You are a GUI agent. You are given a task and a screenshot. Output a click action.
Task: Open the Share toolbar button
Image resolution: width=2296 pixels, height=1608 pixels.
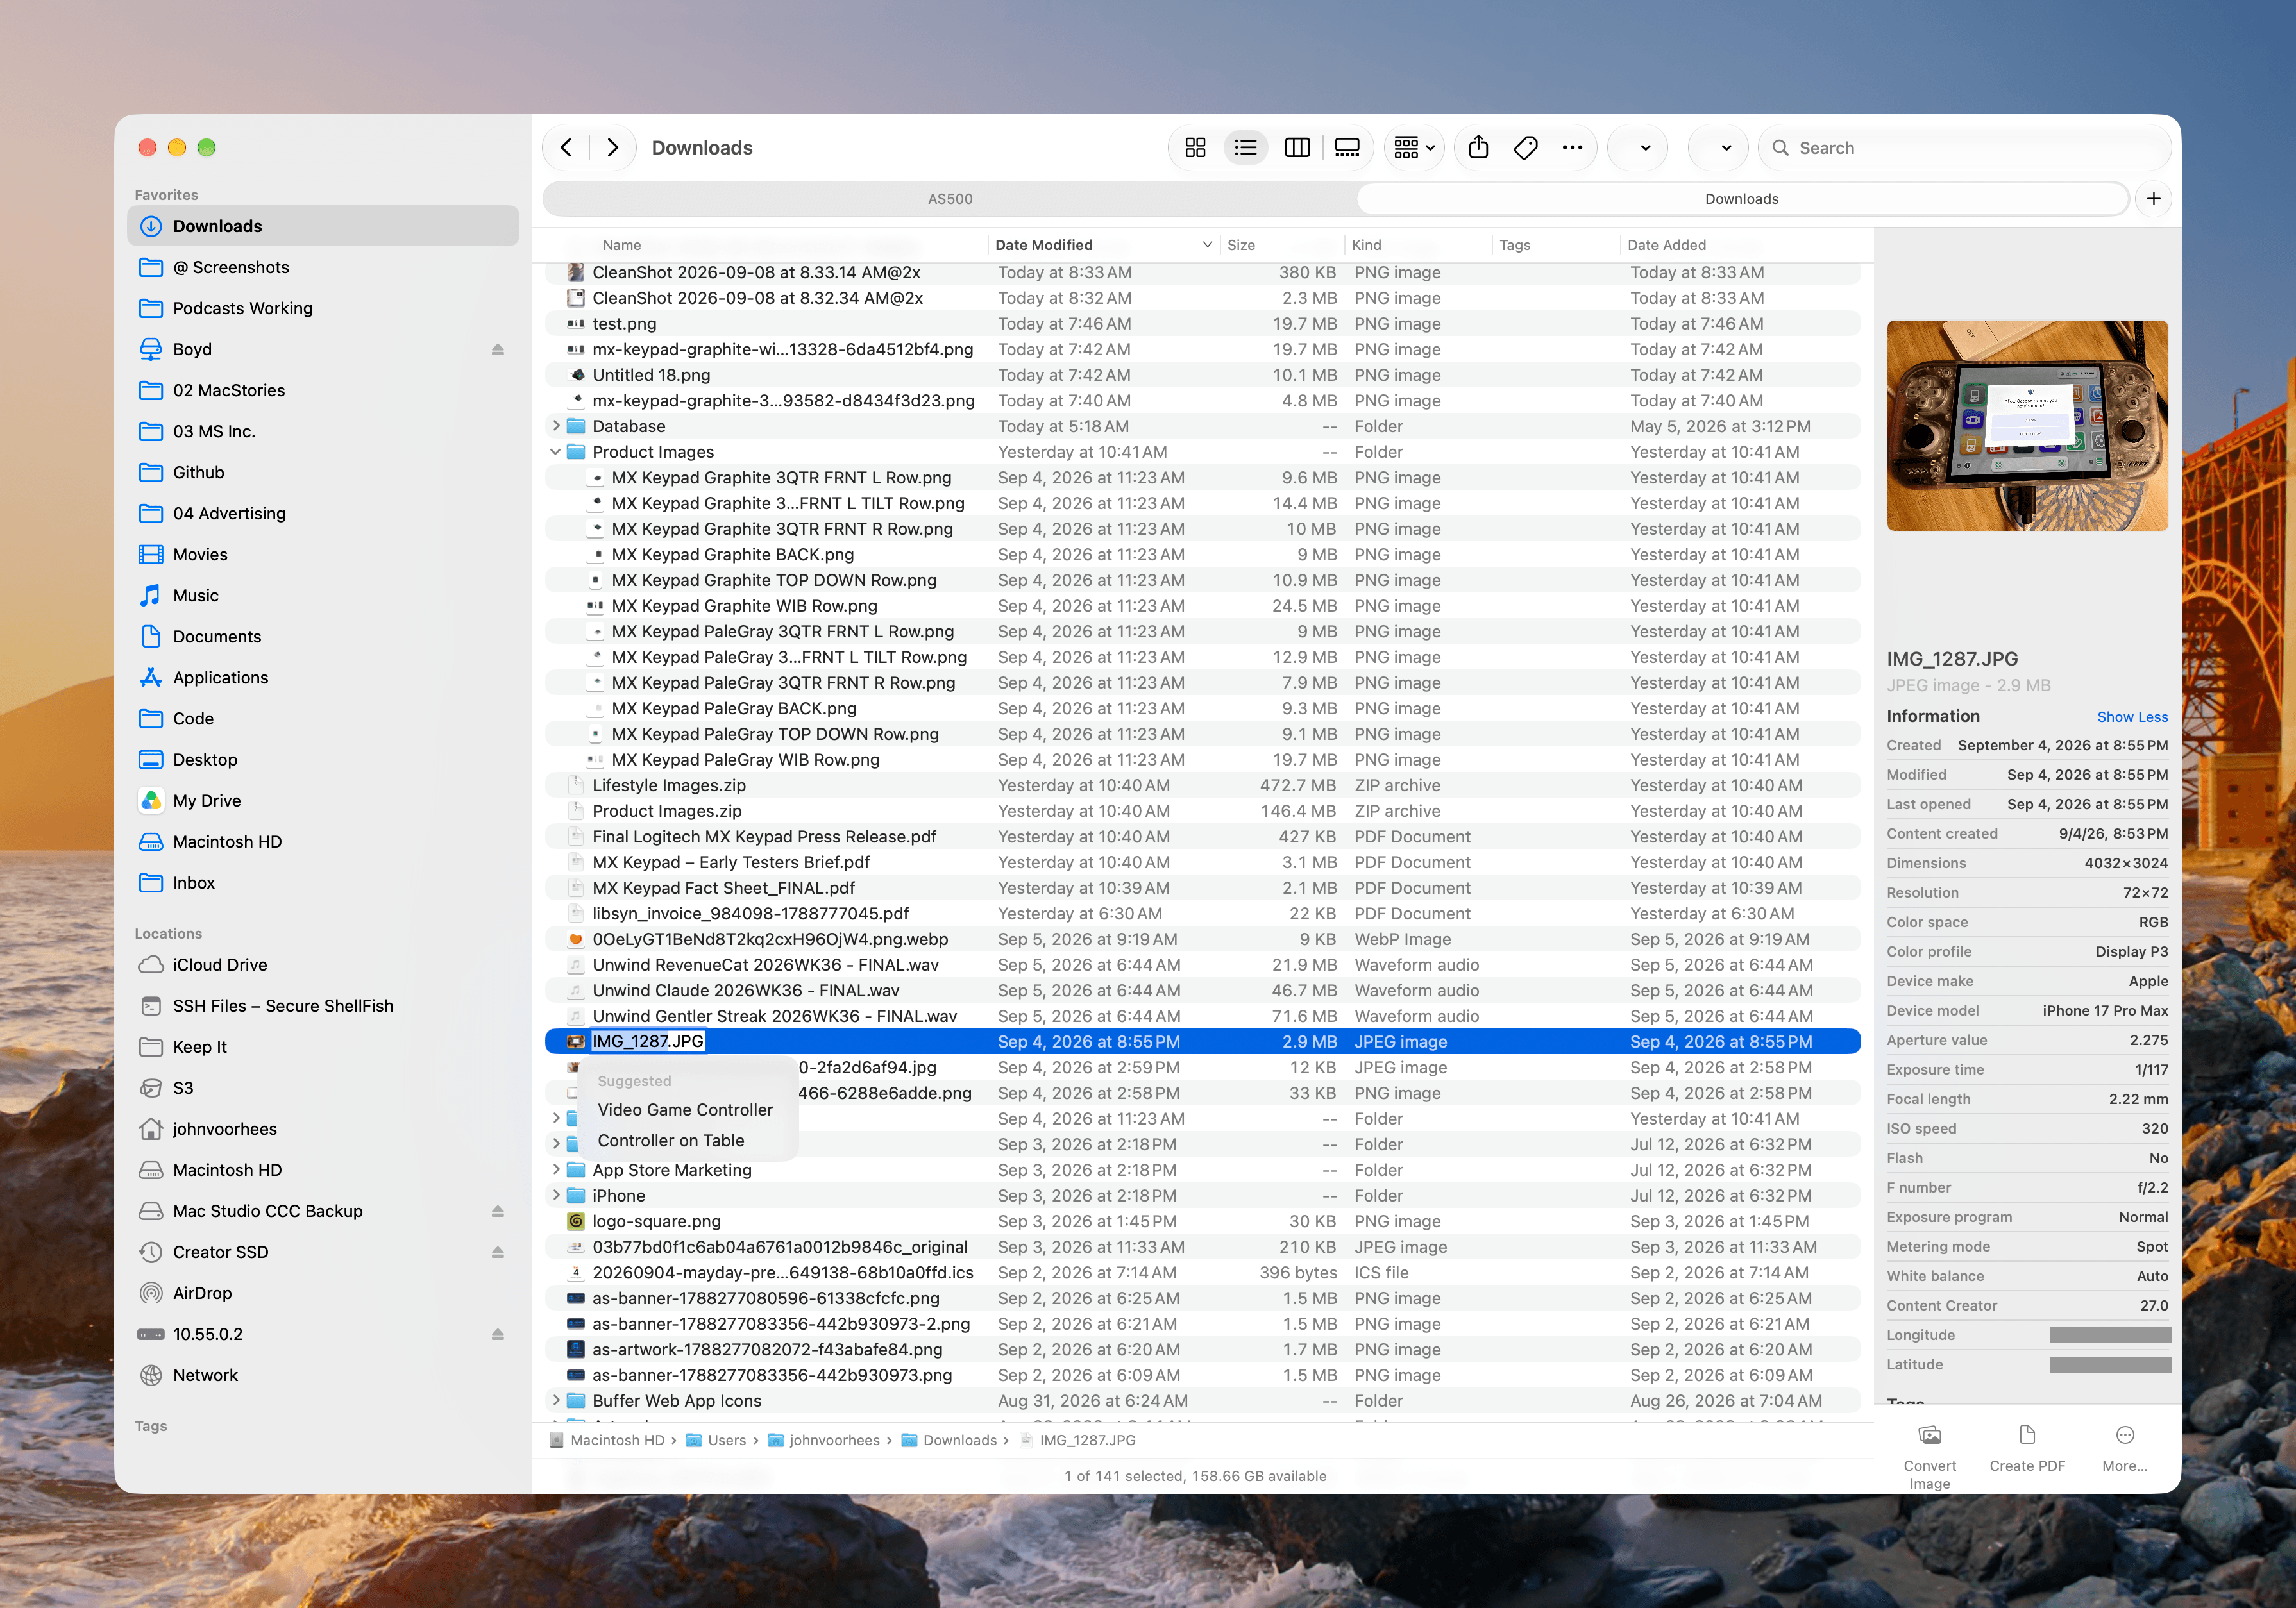click(x=1478, y=148)
